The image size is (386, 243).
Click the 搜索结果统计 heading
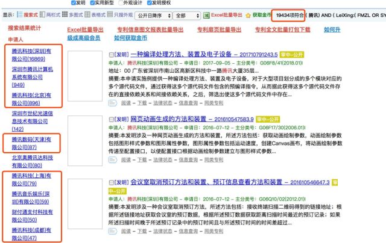[24, 28]
